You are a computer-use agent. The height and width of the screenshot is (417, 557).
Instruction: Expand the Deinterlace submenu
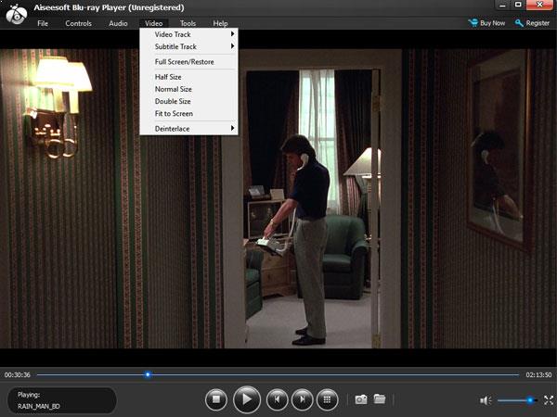tap(189, 129)
